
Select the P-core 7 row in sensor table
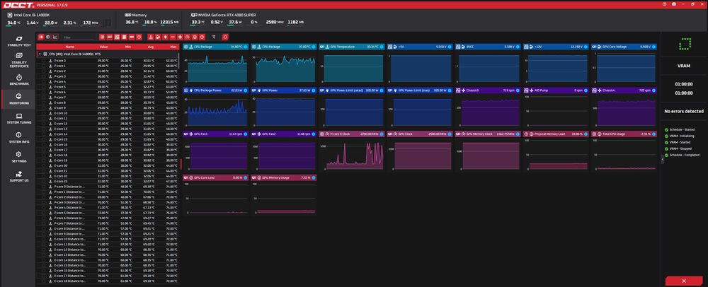pyautogui.click(x=108, y=98)
